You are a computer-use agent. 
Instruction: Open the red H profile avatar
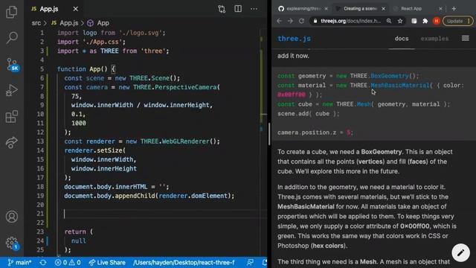(437, 21)
